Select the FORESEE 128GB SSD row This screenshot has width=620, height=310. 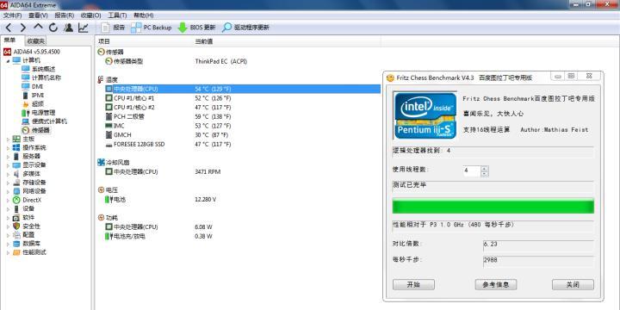(x=239, y=145)
